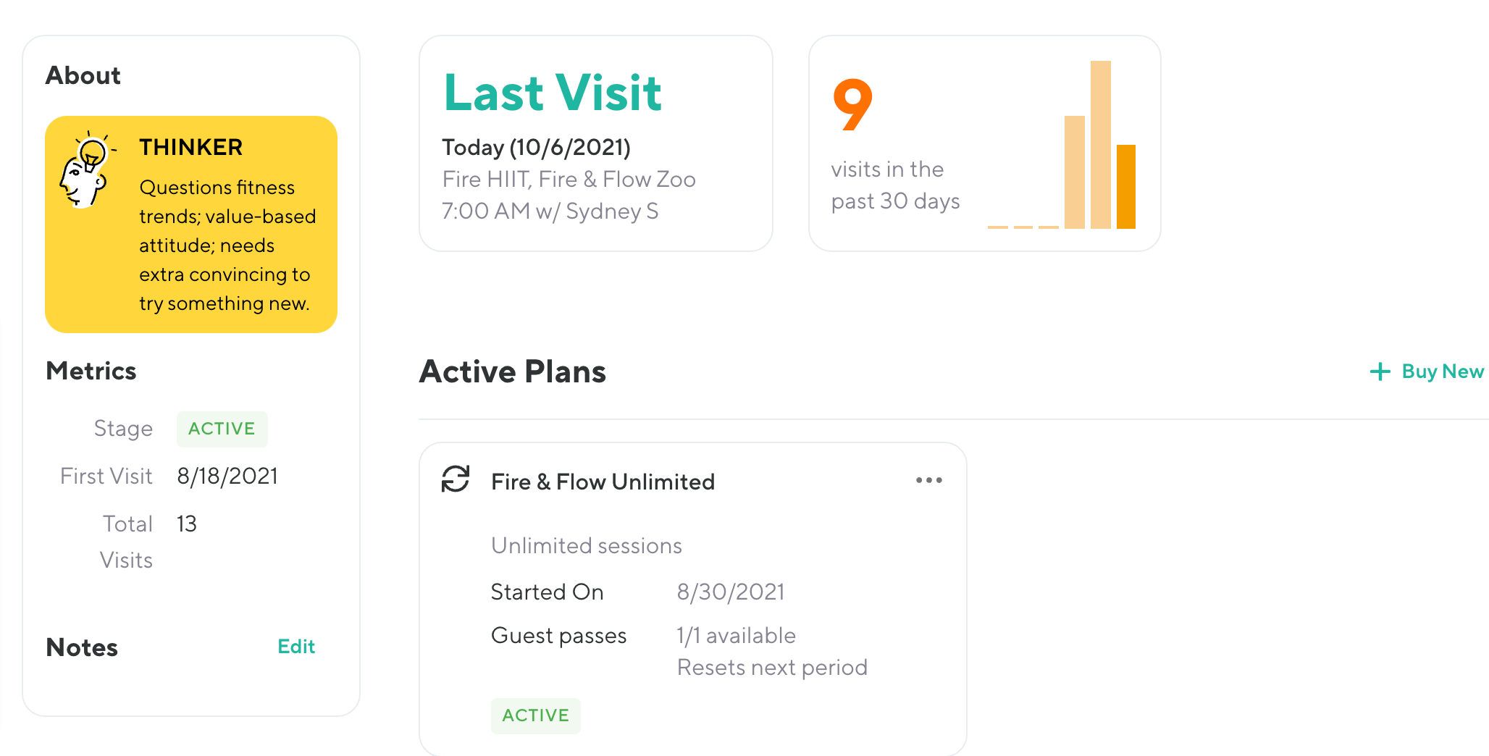Click the THINKER persona title
Image resolution: width=1489 pixels, height=756 pixels.
point(190,147)
